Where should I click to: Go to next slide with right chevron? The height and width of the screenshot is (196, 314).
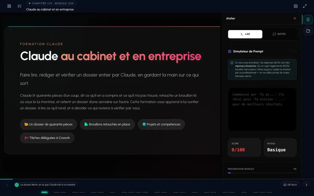click(307, 185)
